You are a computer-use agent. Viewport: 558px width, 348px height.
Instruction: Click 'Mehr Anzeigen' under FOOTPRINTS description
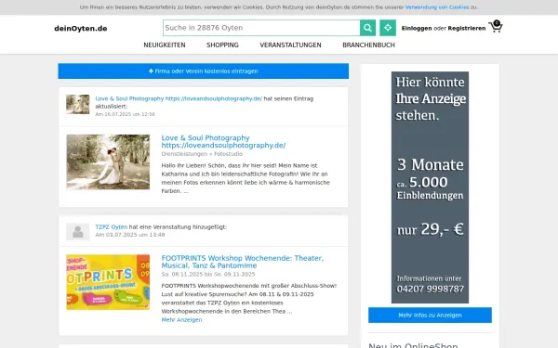181,320
